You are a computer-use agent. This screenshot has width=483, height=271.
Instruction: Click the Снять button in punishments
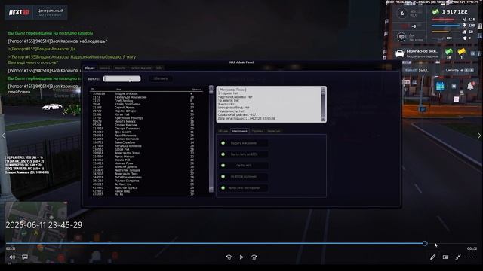(244, 166)
